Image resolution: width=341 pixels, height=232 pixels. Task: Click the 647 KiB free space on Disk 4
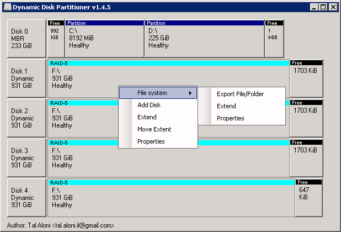coord(308,198)
